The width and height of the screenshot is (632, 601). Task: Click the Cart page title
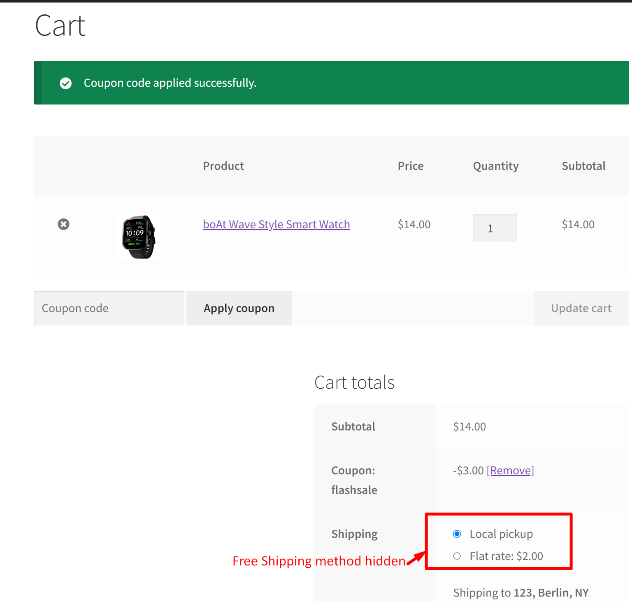click(60, 26)
